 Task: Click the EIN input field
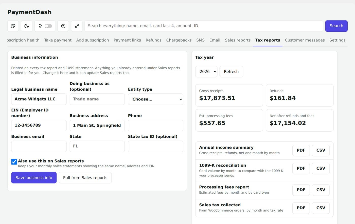39,126
